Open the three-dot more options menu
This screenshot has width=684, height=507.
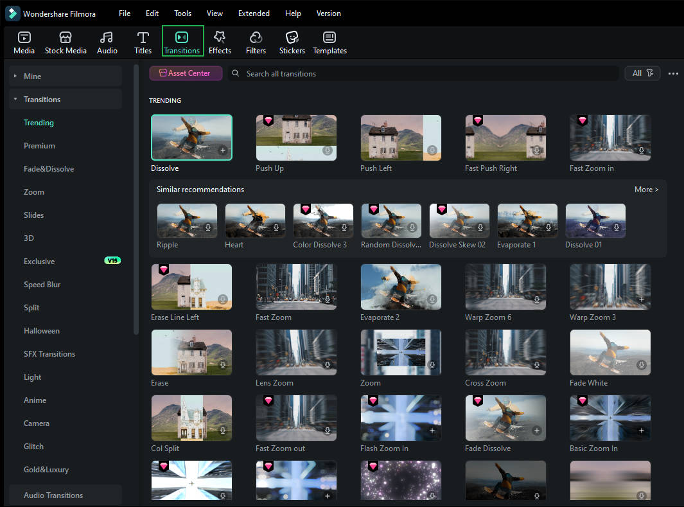tap(673, 73)
